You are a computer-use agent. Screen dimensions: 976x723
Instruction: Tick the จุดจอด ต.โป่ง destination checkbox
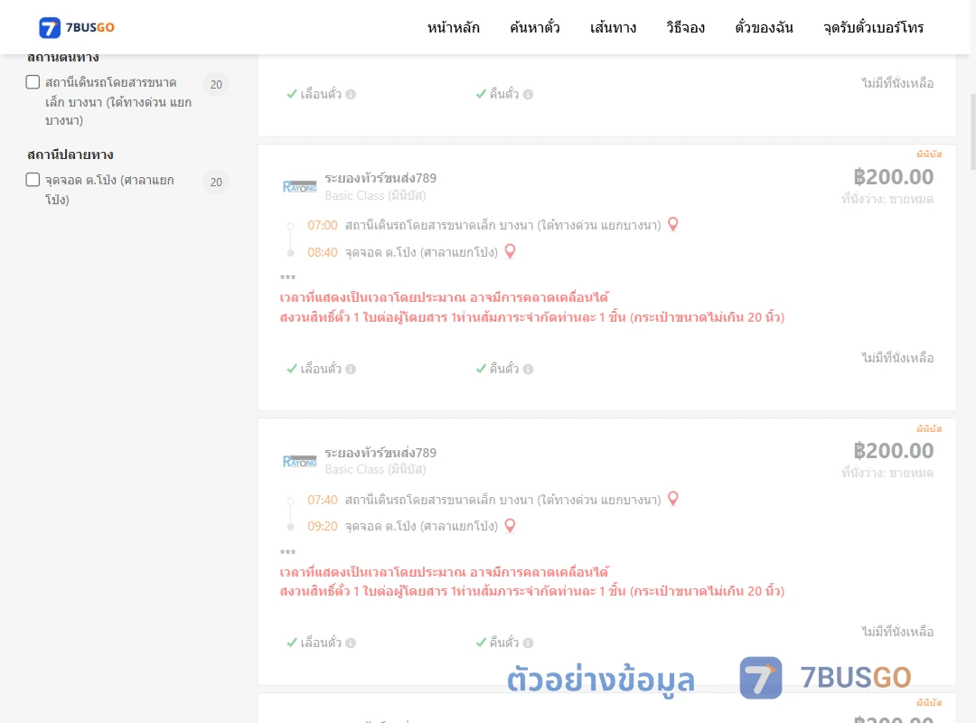(x=33, y=180)
